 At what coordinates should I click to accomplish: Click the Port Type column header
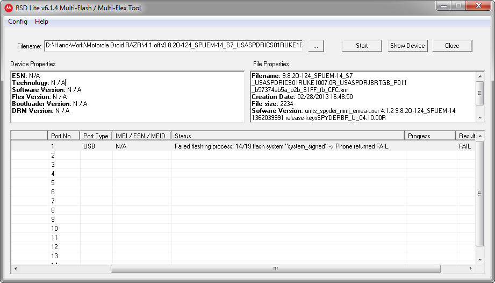tap(96, 136)
